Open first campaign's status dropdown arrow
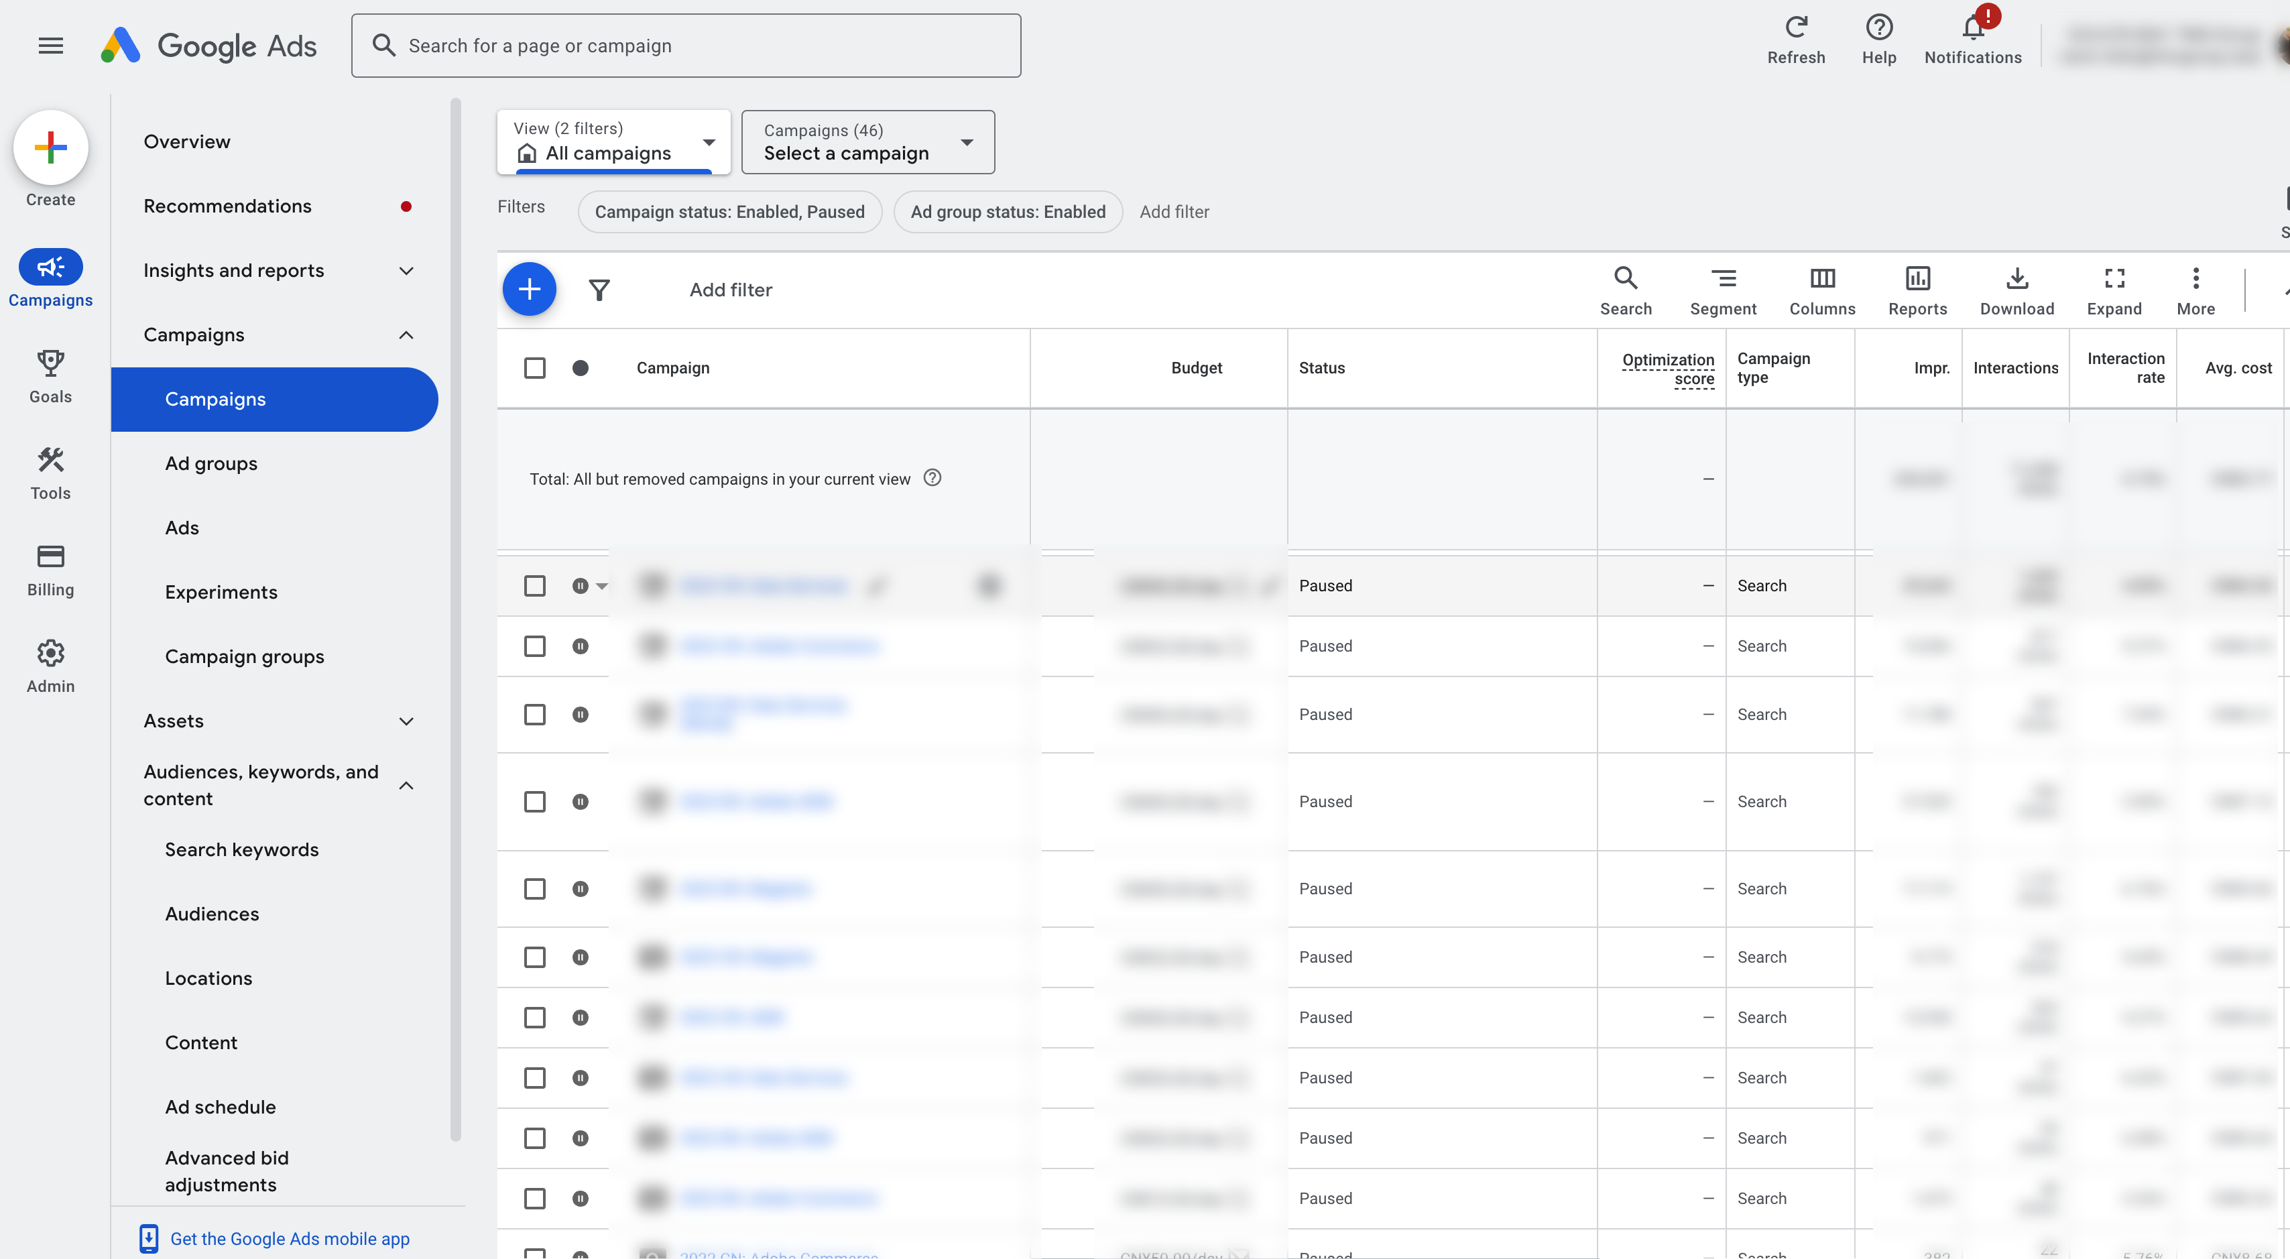The height and width of the screenshot is (1259, 2290). [x=602, y=586]
